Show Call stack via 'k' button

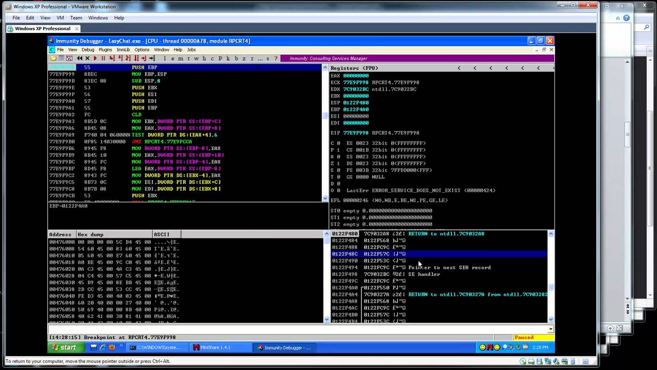click(228, 59)
